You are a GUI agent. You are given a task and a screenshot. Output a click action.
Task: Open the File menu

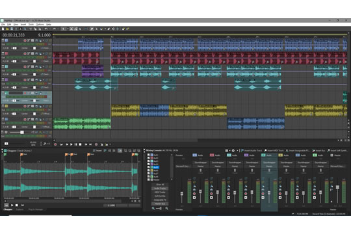coord(3,25)
